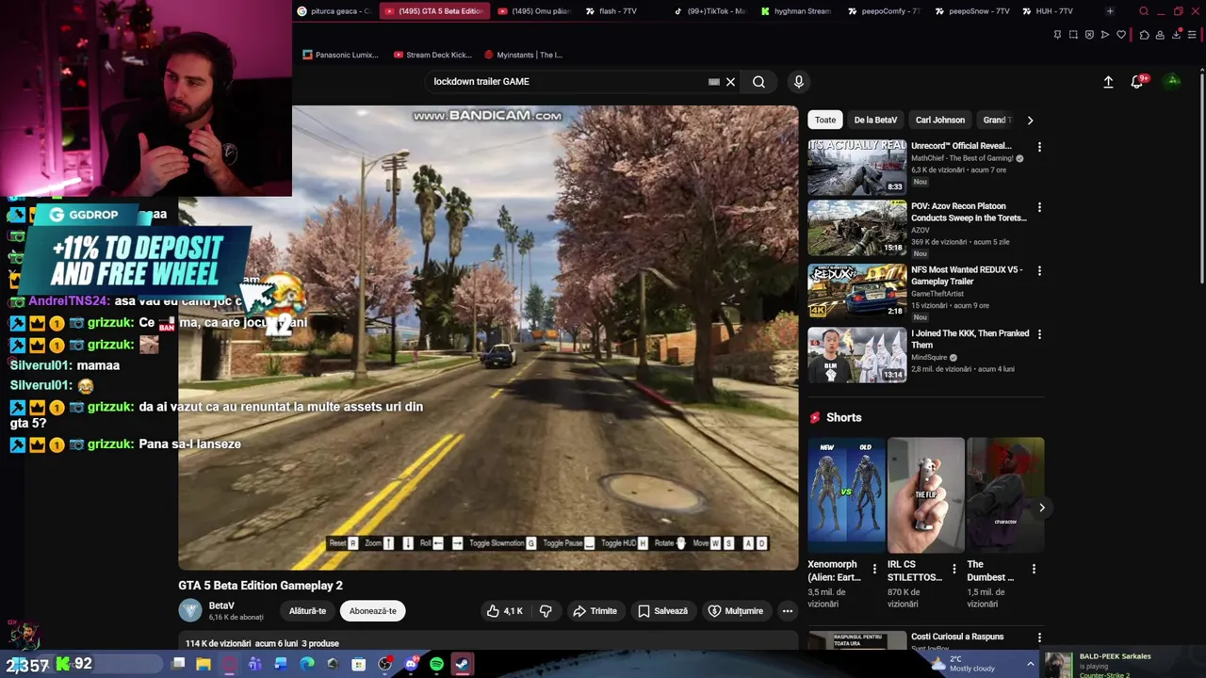
Task: Switch to the piturca geaca browser tab
Action: [334, 11]
